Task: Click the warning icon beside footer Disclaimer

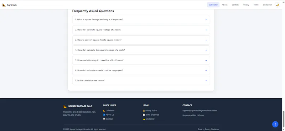Action: (144, 119)
